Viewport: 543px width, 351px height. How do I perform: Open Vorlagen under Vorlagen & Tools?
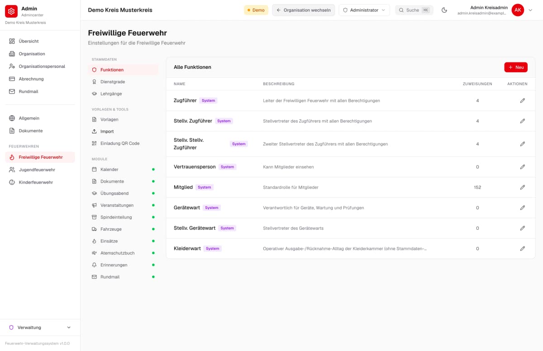(x=123, y=119)
